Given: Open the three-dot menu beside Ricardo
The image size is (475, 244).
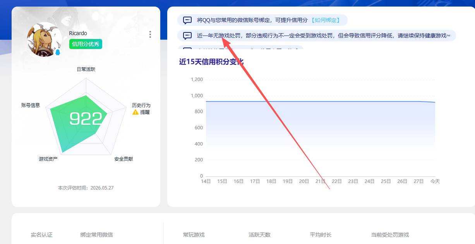Looking at the screenshot, I should point(150,34).
